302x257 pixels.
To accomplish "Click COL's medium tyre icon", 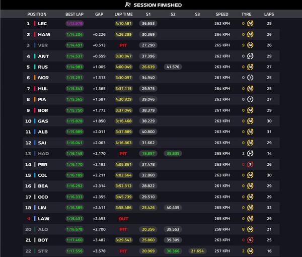I will 250,175.
